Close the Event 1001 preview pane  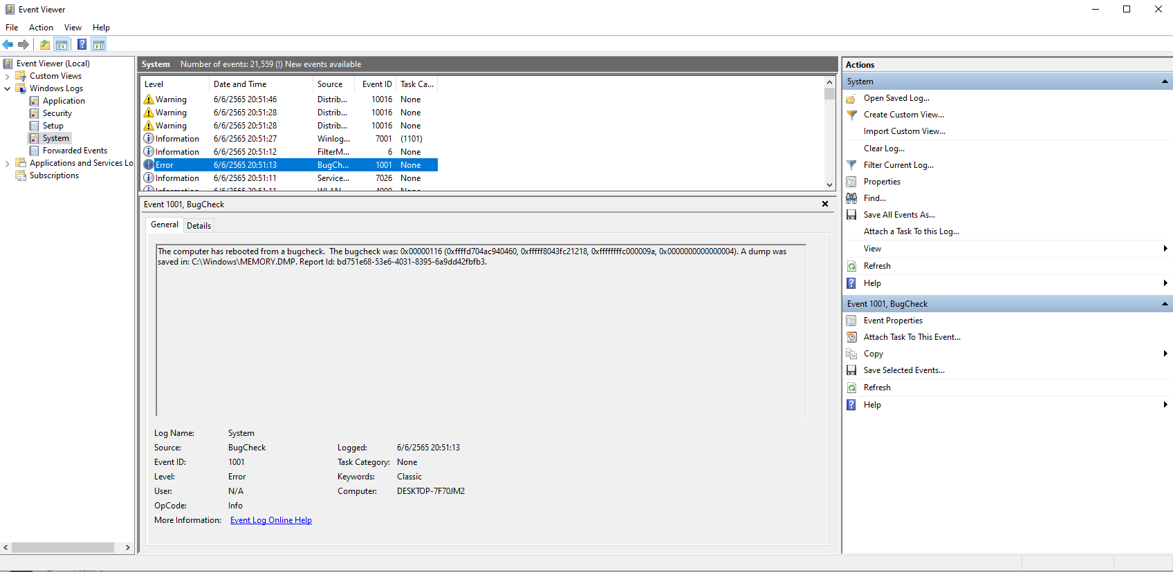824,204
